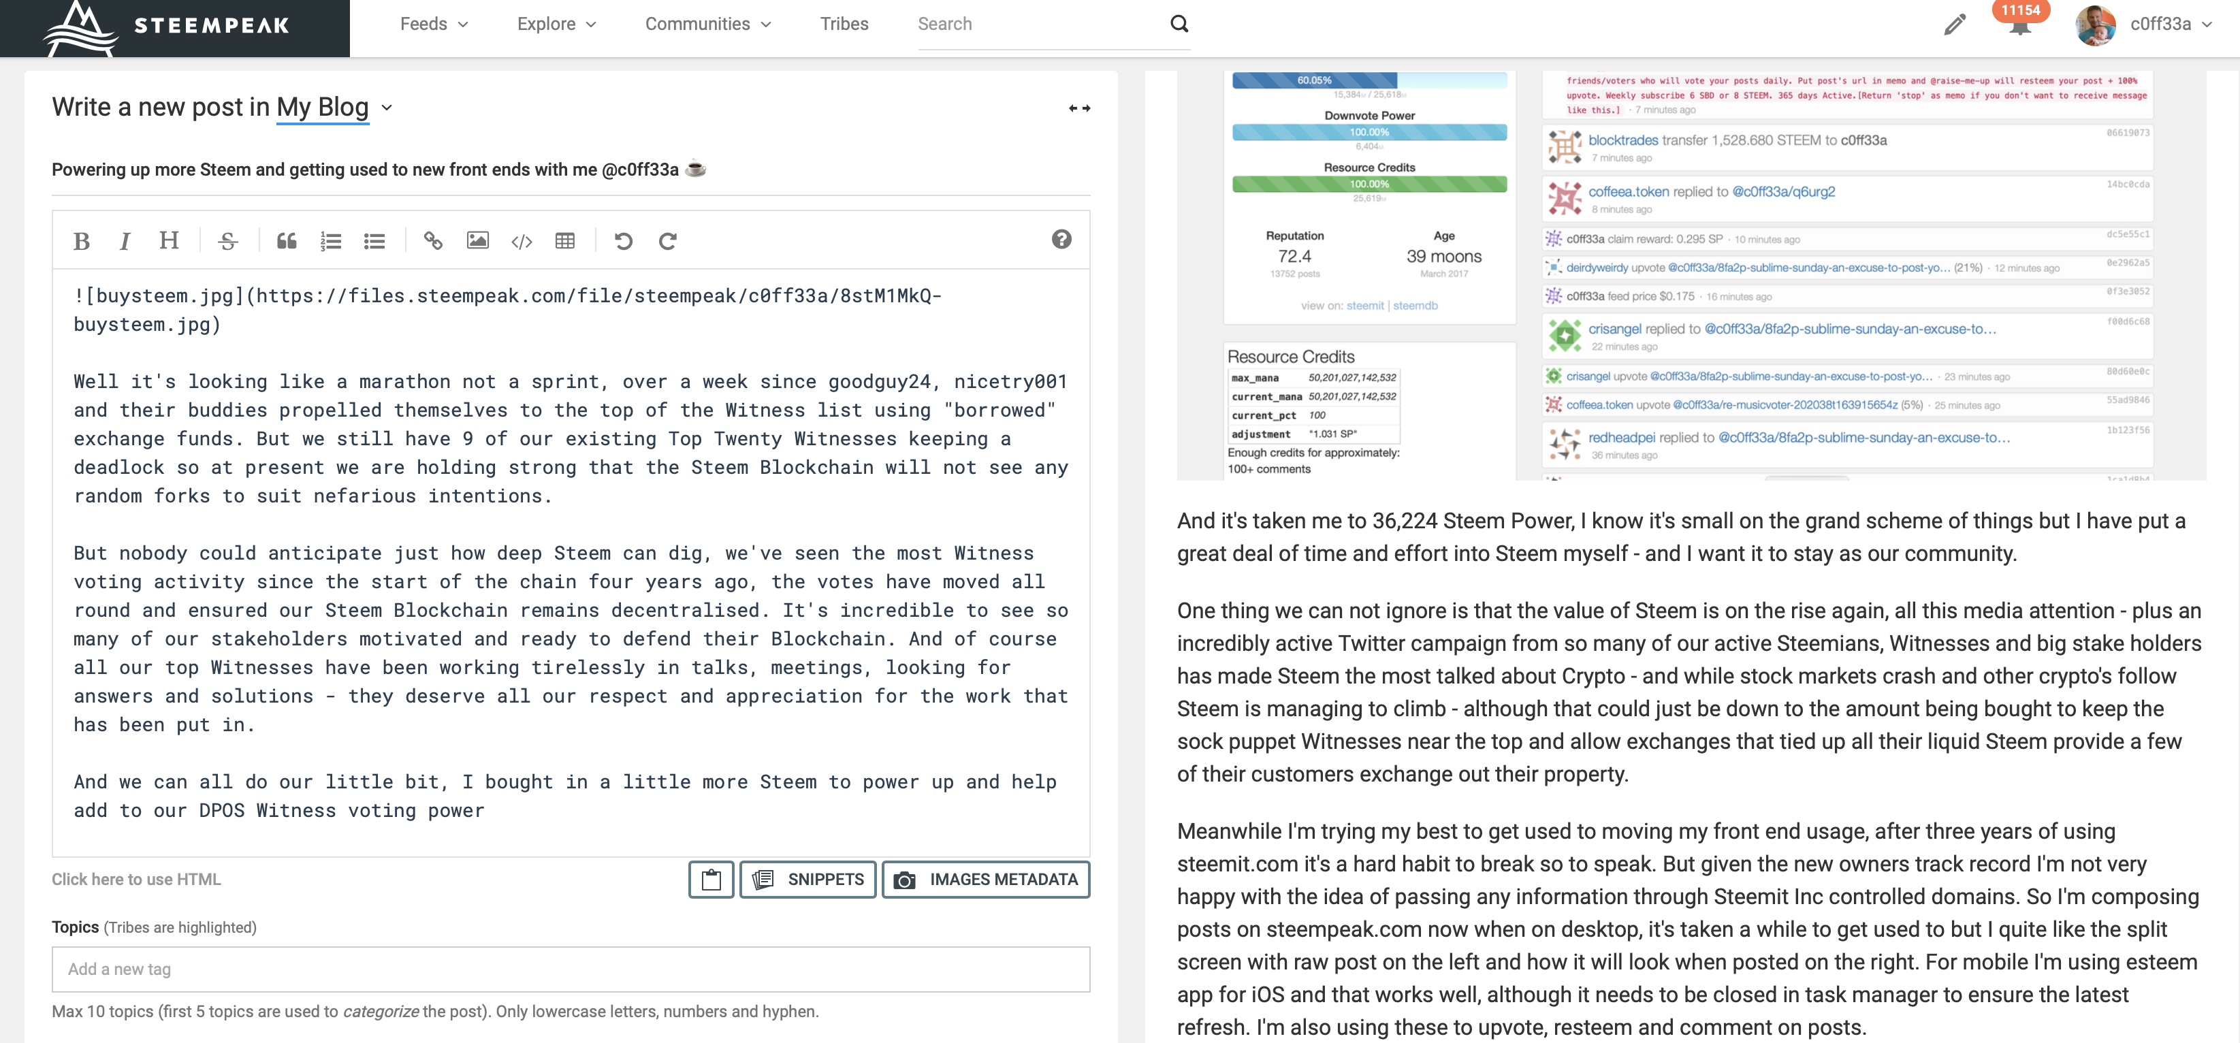The width and height of the screenshot is (2240, 1043).
Task: Click the post title field
Action: (x=571, y=170)
